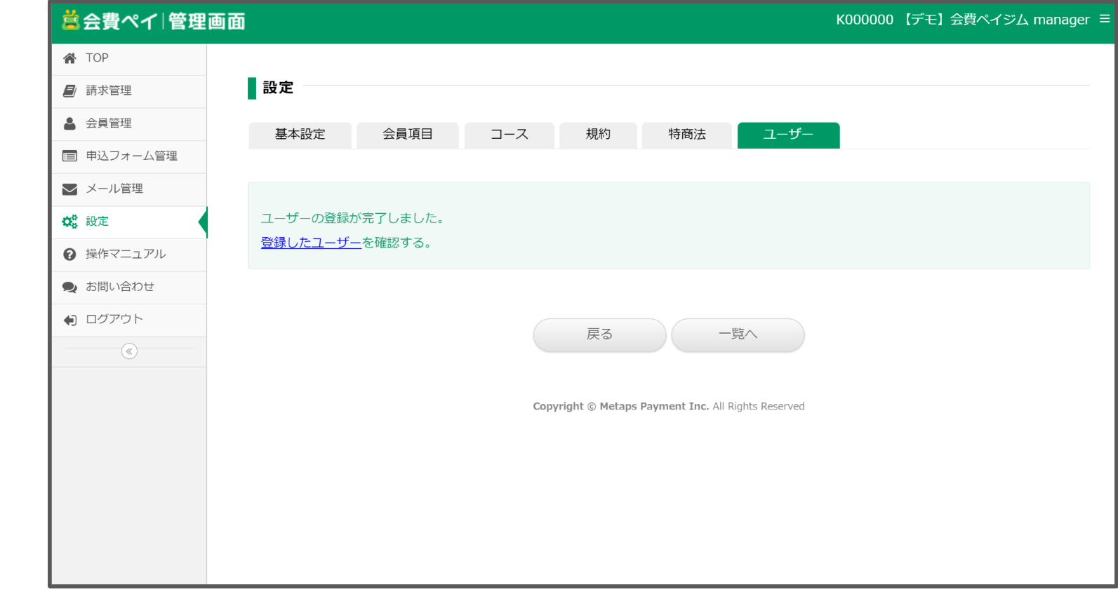This screenshot has height=589, width=1118.
Task: Click the person icon for 会員管理
Action: [69, 123]
